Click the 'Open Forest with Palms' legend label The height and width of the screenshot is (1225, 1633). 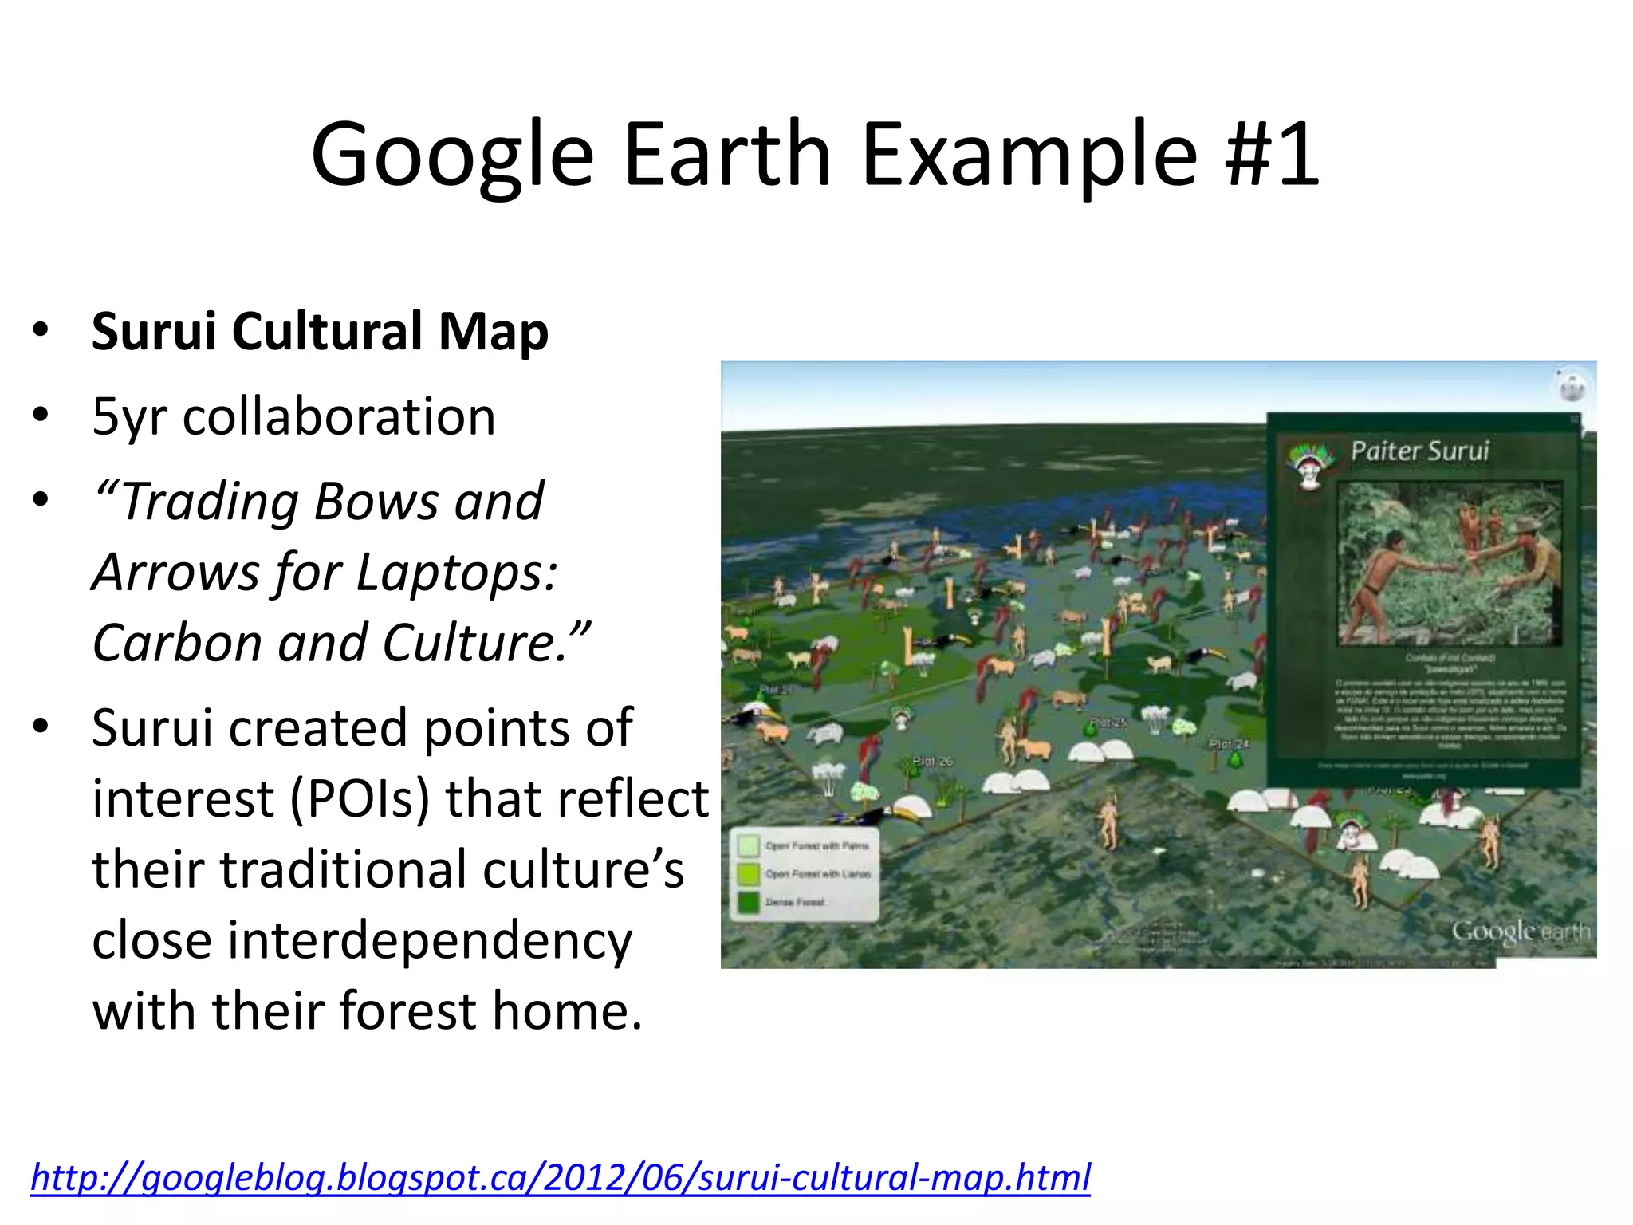tap(816, 845)
